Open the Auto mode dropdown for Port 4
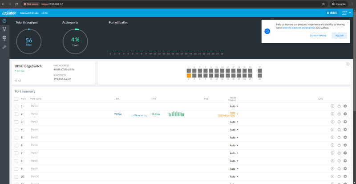The height and width of the screenshot is (184, 356). click(x=234, y=130)
